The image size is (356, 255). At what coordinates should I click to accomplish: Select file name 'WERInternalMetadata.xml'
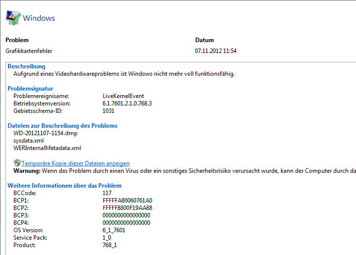coord(47,148)
